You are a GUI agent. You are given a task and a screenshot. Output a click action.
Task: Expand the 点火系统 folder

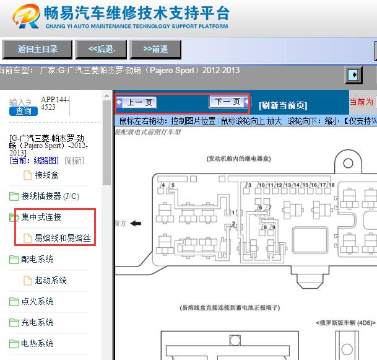37,301
